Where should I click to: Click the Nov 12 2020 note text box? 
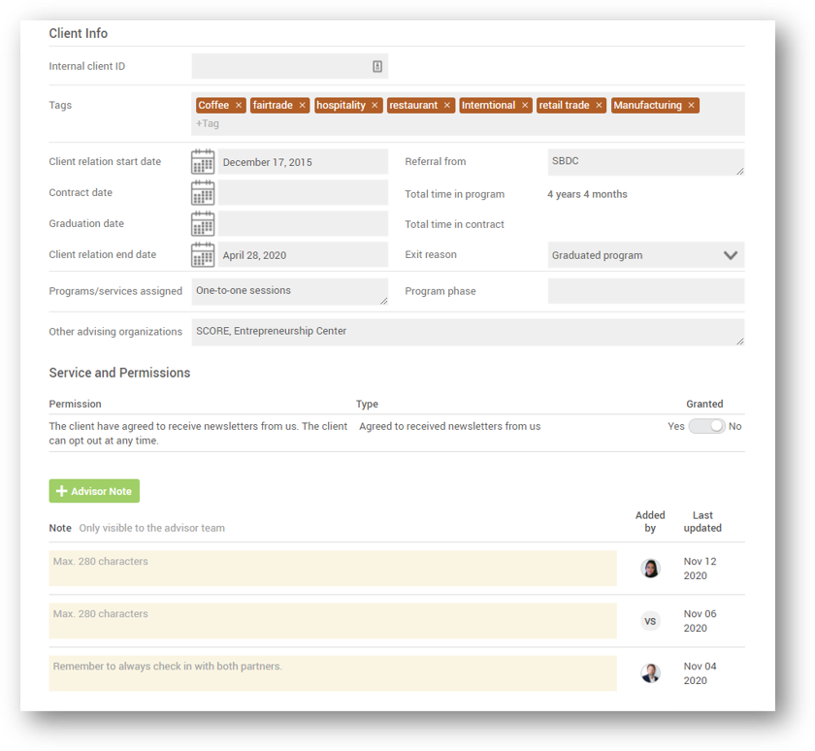click(x=333, y=569)
